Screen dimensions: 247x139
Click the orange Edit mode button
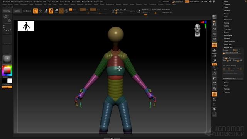click(36, 11)
